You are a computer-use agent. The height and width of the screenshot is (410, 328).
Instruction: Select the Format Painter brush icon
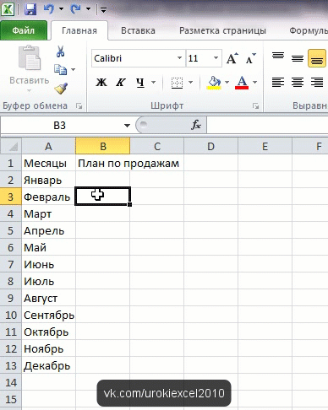61,89
